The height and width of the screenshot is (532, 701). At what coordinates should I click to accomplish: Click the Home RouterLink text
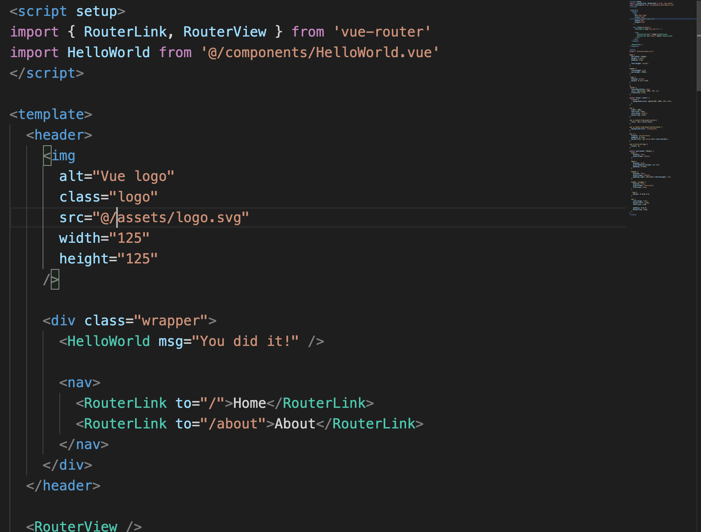click(x=249, y=403)
